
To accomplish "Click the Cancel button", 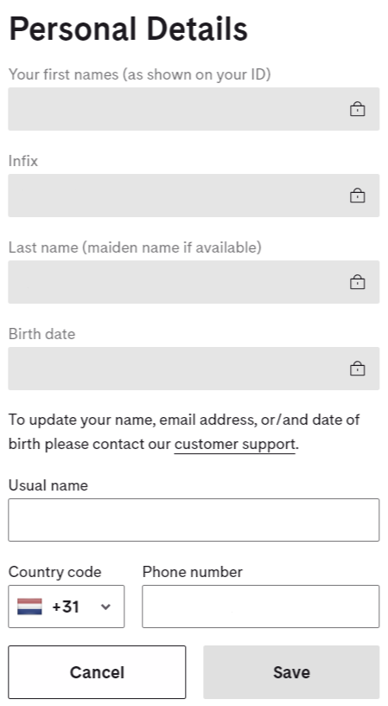I will click(97, 672).
